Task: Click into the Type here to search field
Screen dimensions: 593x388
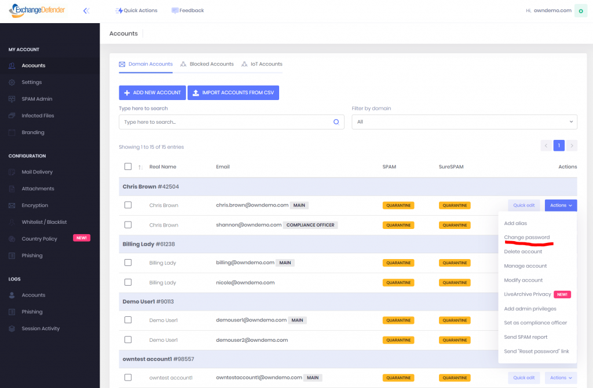Action: [x=232, y=122]
